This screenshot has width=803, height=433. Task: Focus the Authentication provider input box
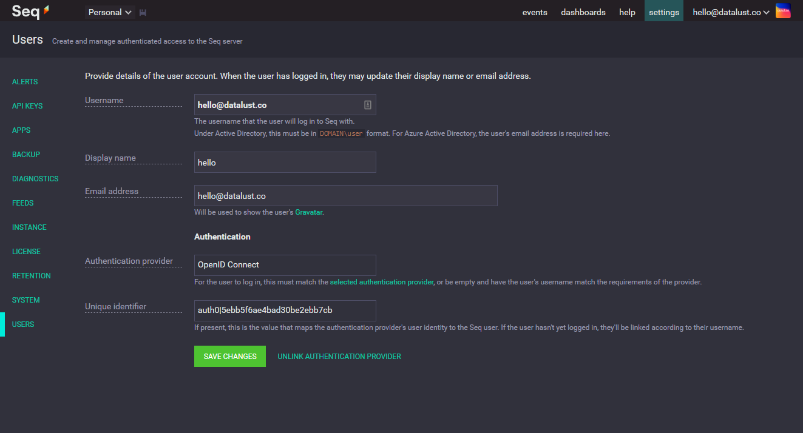(285, 266)
